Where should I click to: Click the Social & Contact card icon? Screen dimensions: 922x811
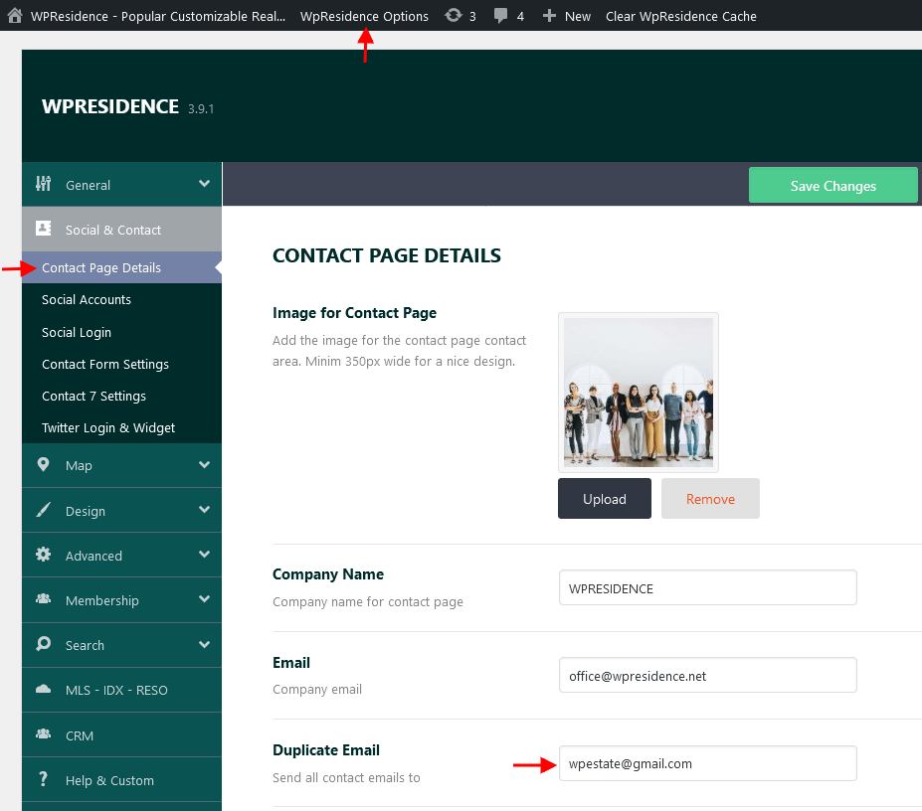44,229
